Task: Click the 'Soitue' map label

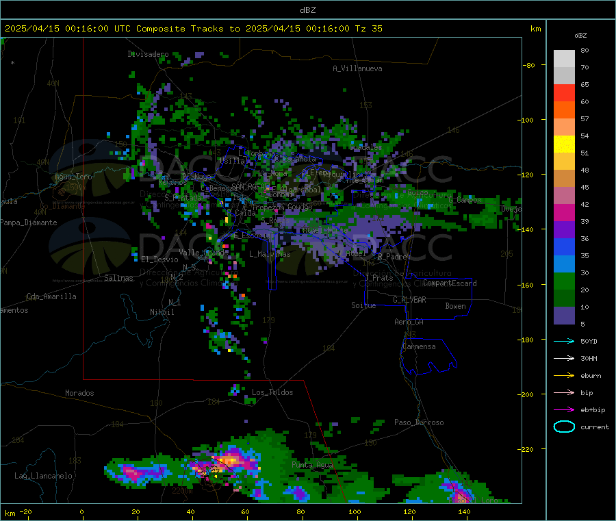Action: coord(363,305)
